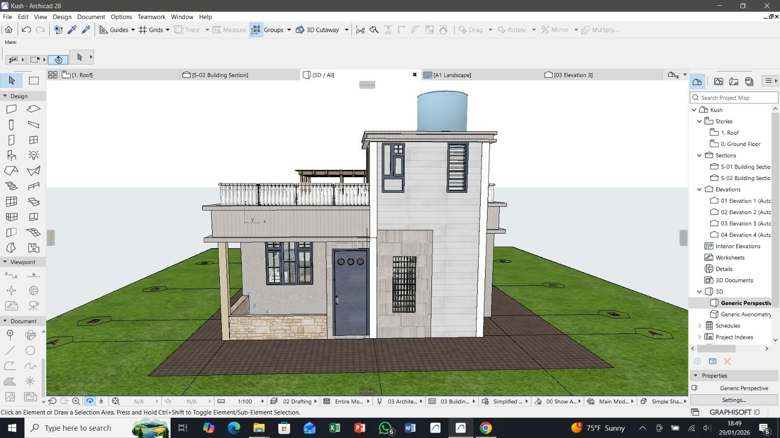Expand the Schedules tree node

click(x=700, y=326)
